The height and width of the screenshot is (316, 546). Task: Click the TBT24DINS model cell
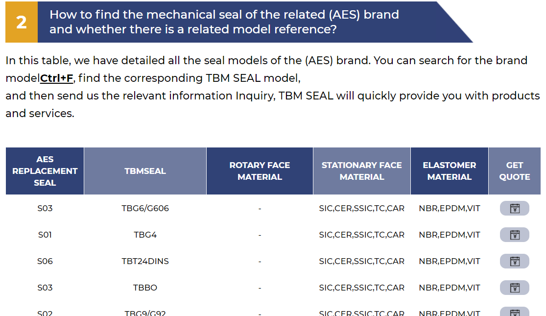pos(145,261)
